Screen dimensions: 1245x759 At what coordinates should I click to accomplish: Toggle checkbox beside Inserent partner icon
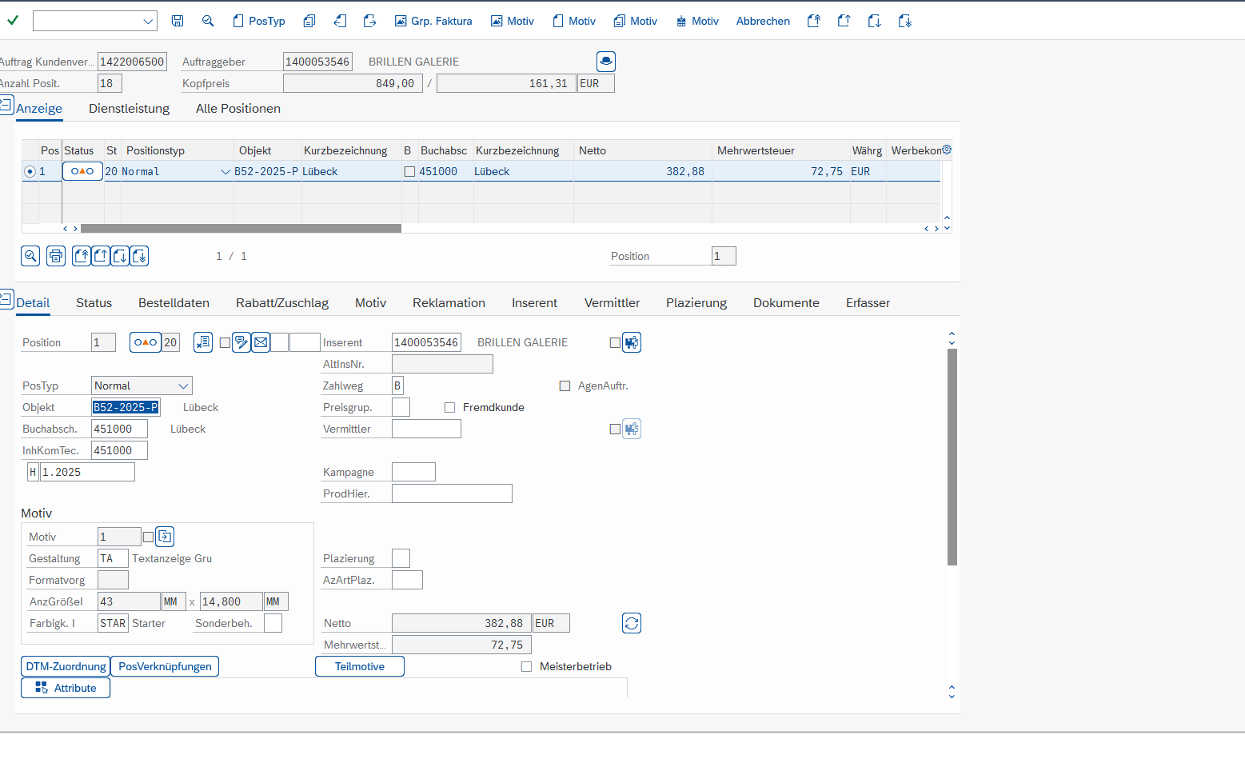[615, 342]
